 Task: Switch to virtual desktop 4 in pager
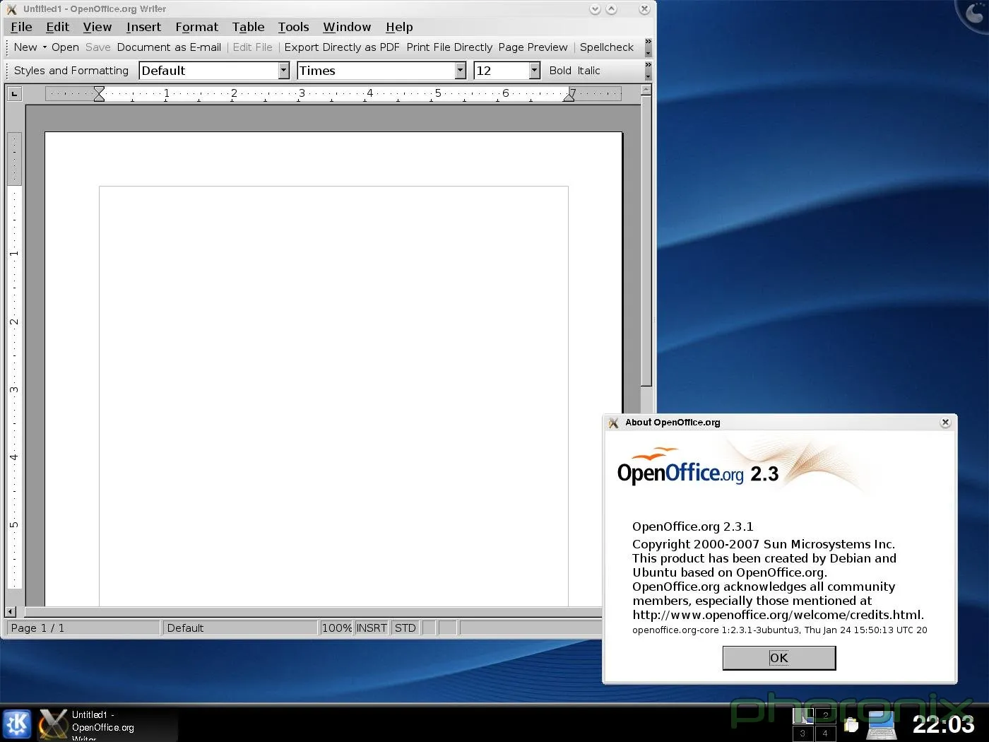tap(825, 733)
